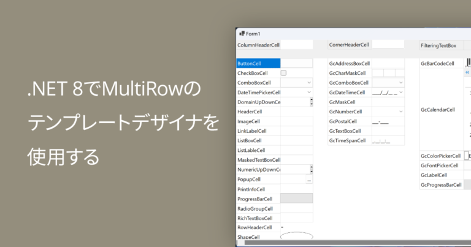
Task: Click the ColumnHeaderCell input field
Action: (296, 45)
